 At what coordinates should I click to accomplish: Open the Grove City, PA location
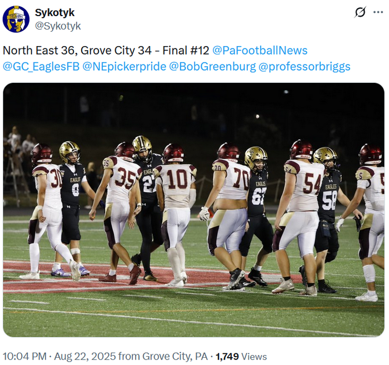(175, 356)
